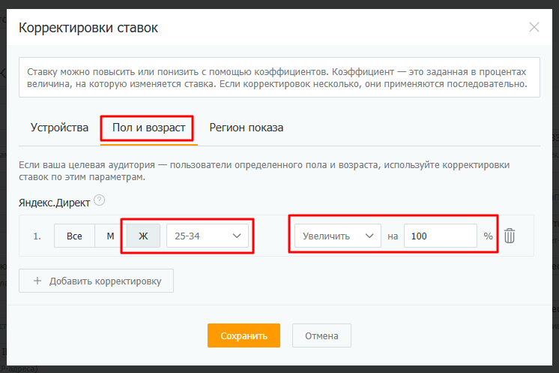Screen dimensions: 559x373
Task: Open the help tooltip next to Яндекс.Директ
Action: [x=99, y=200]
